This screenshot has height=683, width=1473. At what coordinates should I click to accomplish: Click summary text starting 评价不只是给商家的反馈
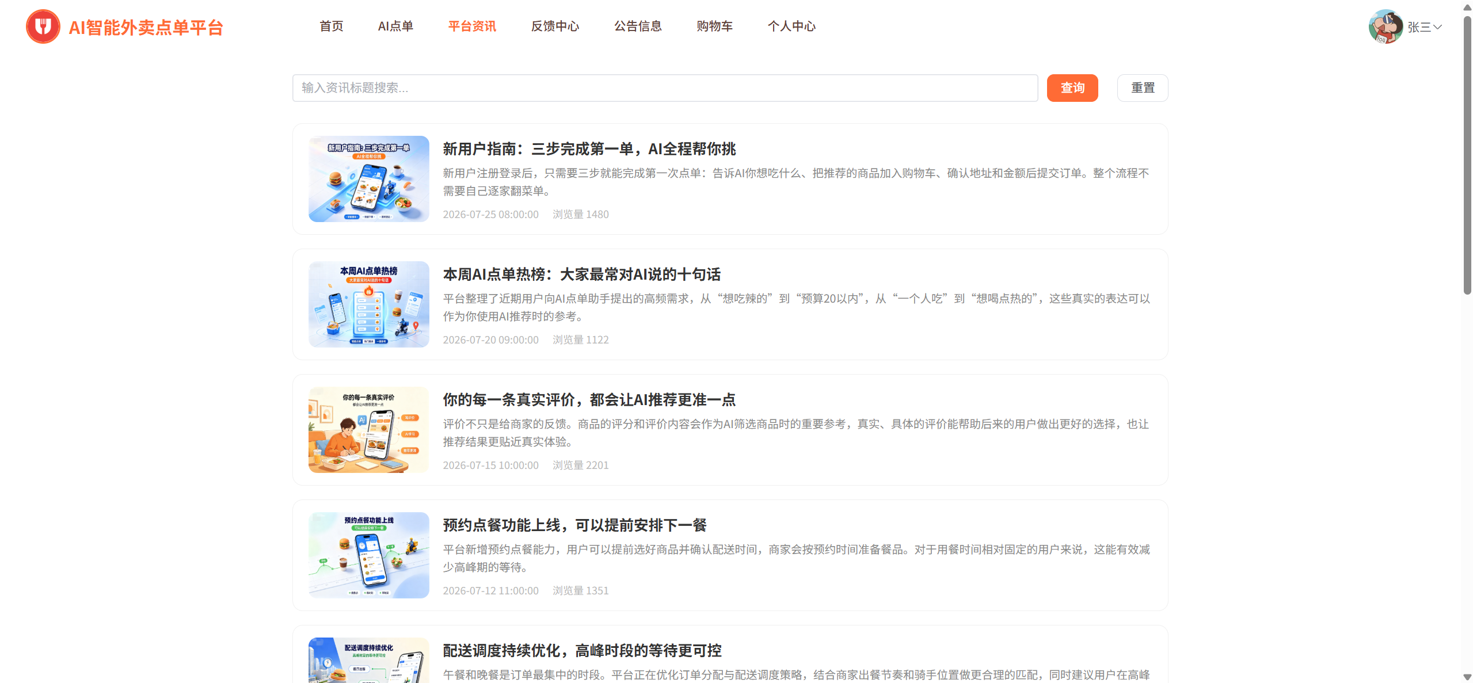(796, 433)
